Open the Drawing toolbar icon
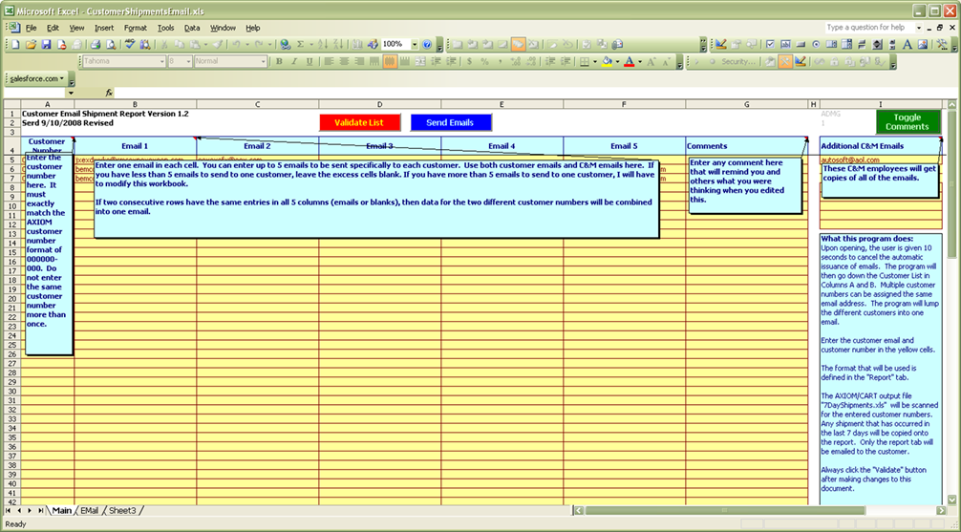The image size is (961, 532). [373, 44]
